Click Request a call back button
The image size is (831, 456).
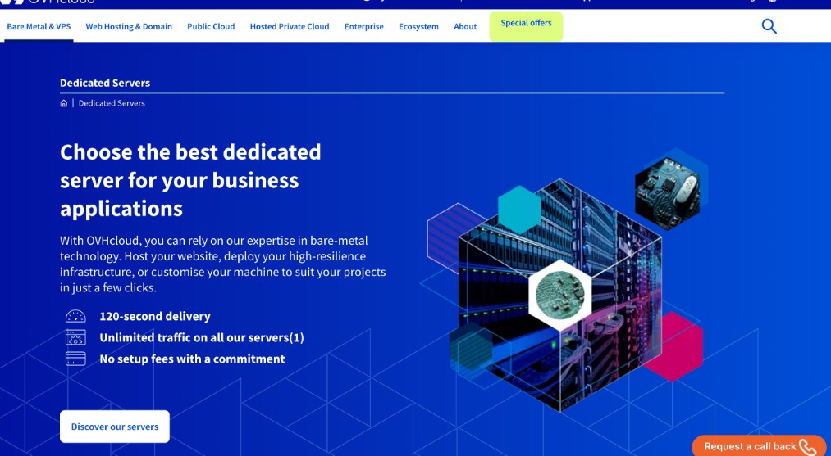pos(760,446)
